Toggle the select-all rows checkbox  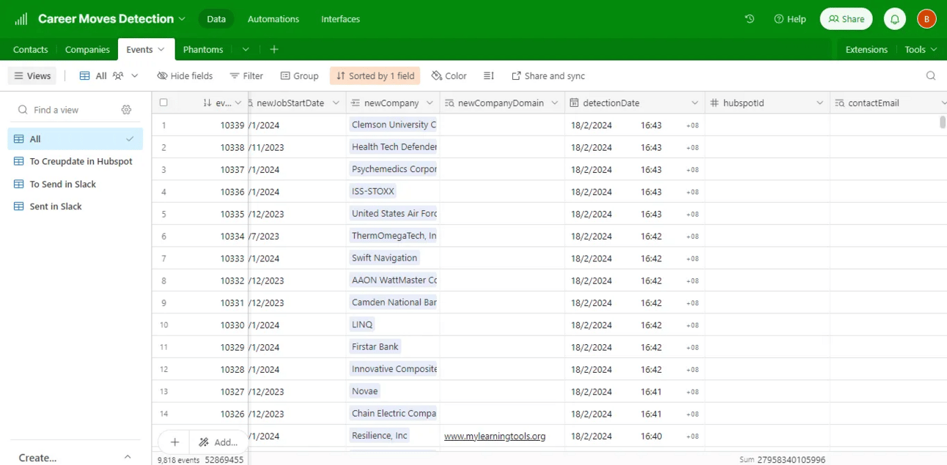click(x=163, y=103)
